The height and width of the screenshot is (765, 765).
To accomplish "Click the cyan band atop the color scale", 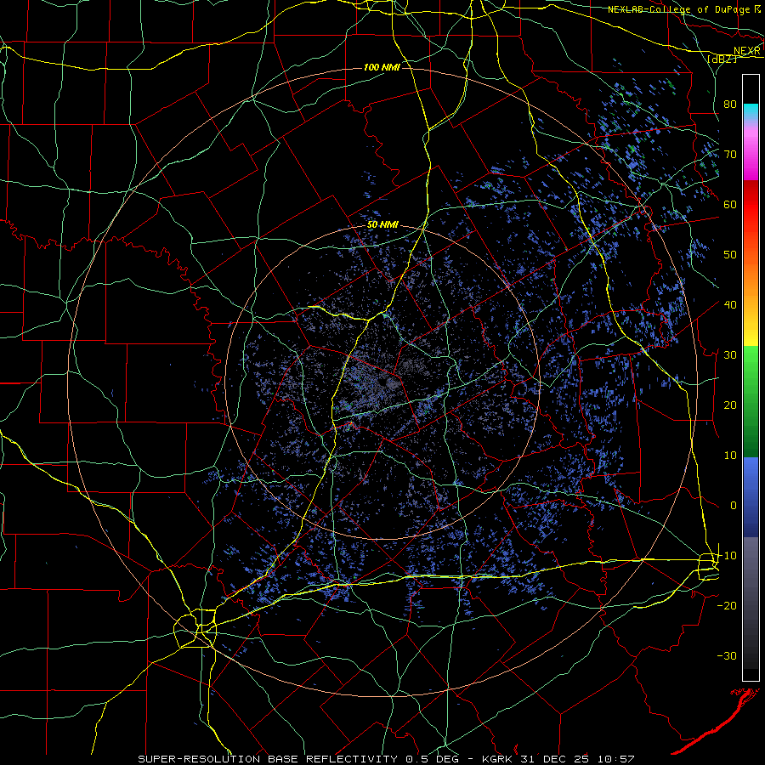I will [x=751, y=111].
